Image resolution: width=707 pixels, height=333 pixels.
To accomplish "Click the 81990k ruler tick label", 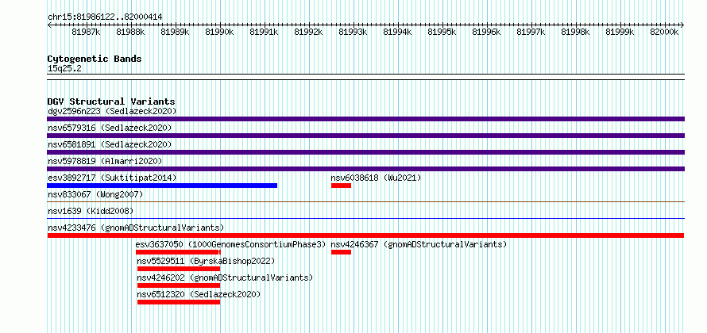I will pos(219,32).
